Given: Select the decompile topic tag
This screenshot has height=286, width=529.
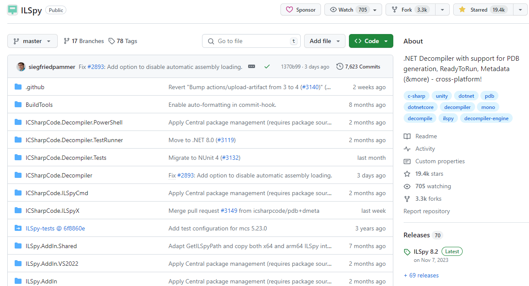Looking at the screenshot, I should click(x=420, y=118).
